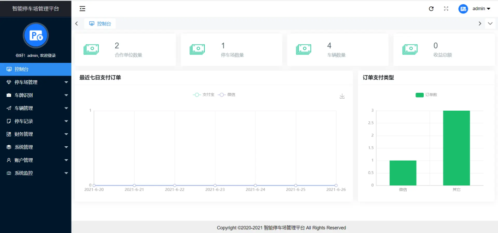Expand the 财务管理 sidebar menu
This screenshot has height=233, width=498.
pos(36,134)
